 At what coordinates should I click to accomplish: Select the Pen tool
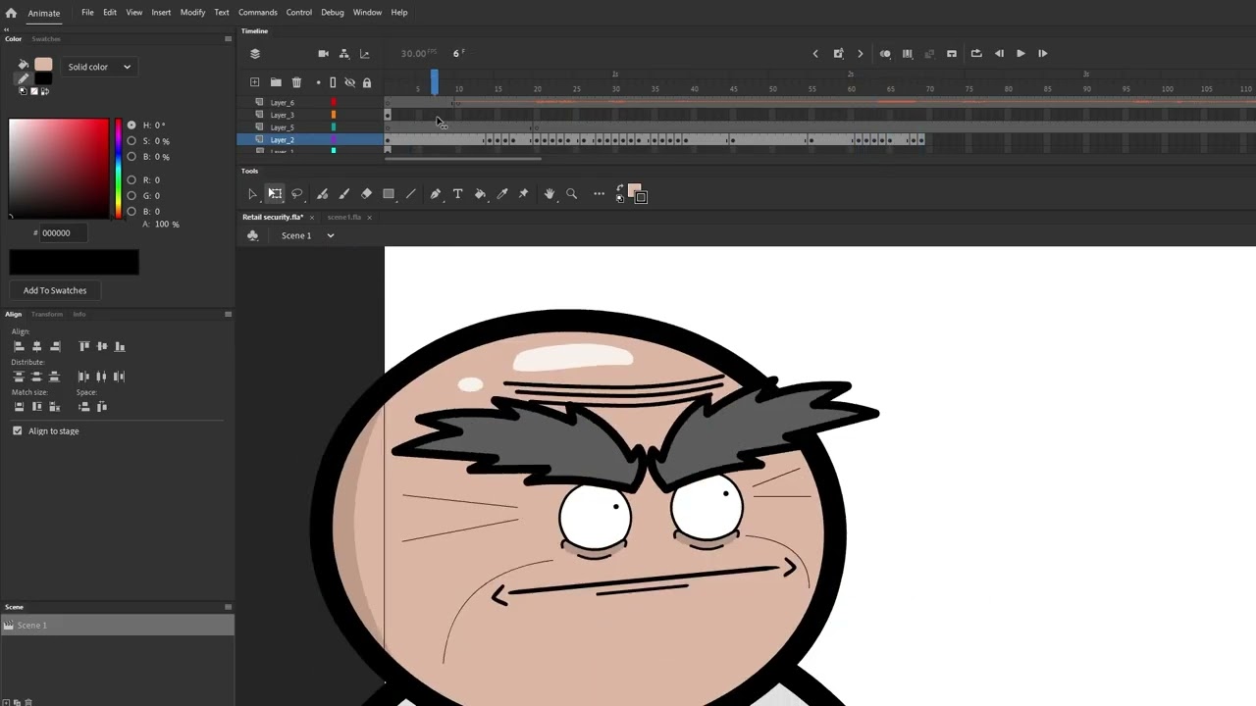point(436,194)
